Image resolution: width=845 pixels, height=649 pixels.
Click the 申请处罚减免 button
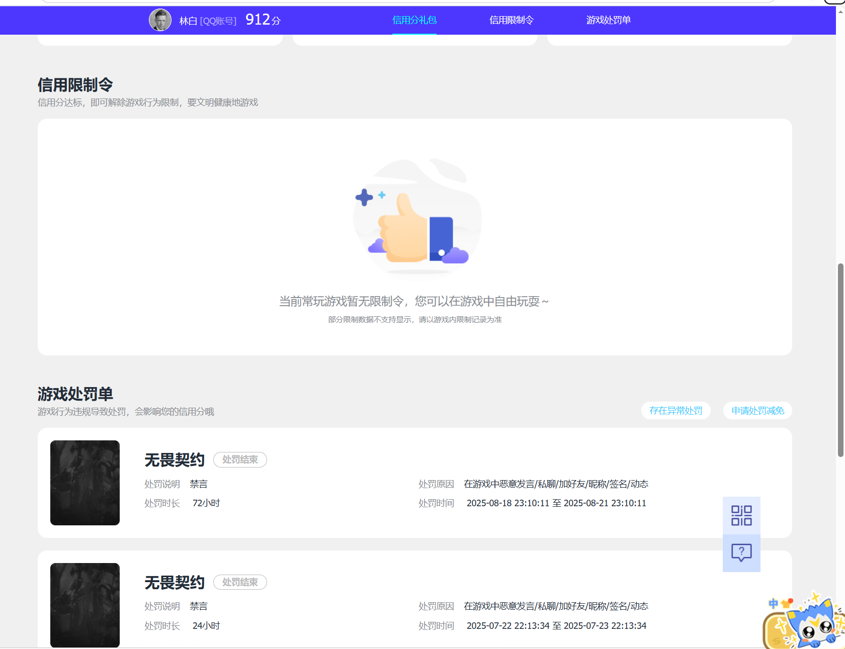tap(757, 411)
